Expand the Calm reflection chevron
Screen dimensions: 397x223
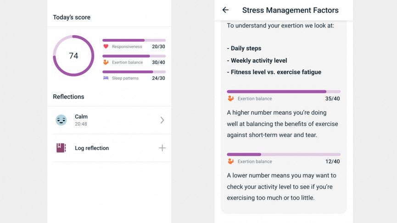(162, 120)
